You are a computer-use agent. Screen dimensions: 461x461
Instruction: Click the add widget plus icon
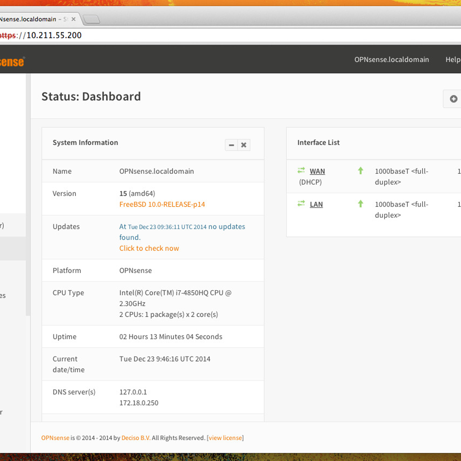pyautogui.click(x=454, y=99)
